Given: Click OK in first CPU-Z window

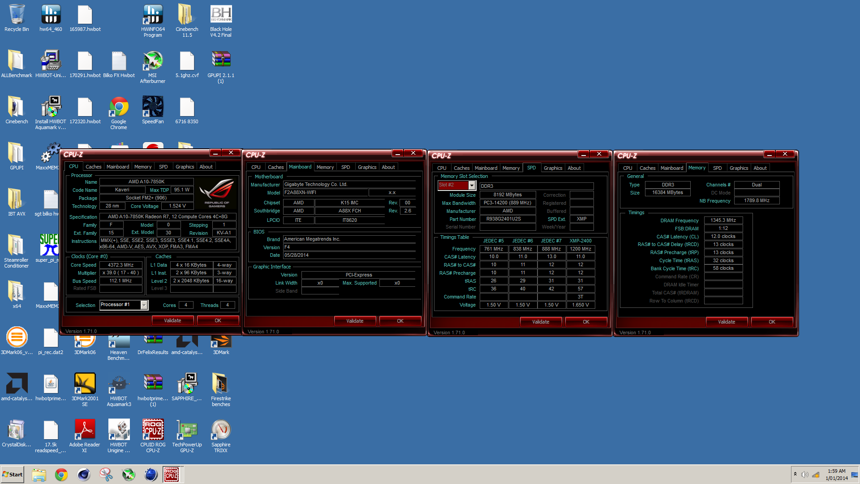Looking at the screenshot, I should click(218, 320).
